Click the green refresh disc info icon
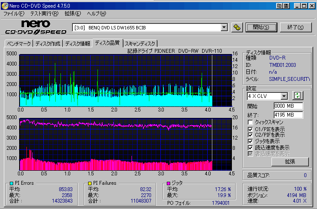This screenshot has height=209, width=317. [x=297, y=95]
